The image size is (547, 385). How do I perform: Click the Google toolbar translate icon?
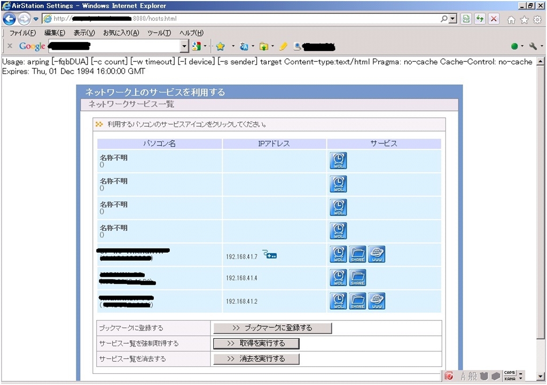point(244,46)
